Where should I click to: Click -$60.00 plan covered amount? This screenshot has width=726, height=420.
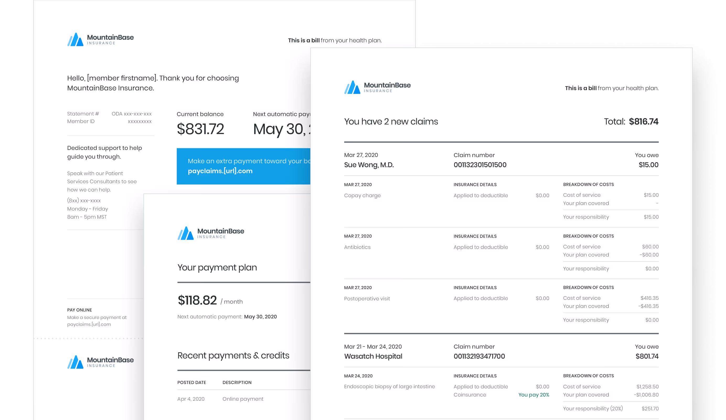[649, 255]
